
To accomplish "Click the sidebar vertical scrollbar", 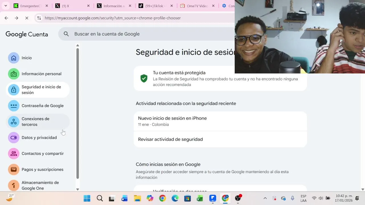I will point(78,113).
